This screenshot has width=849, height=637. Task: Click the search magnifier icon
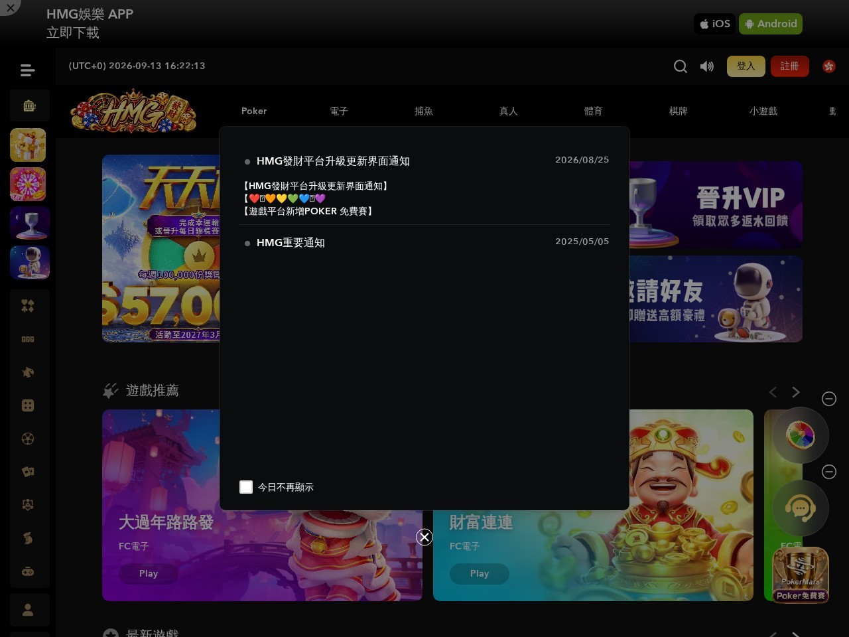pos(681,66)
